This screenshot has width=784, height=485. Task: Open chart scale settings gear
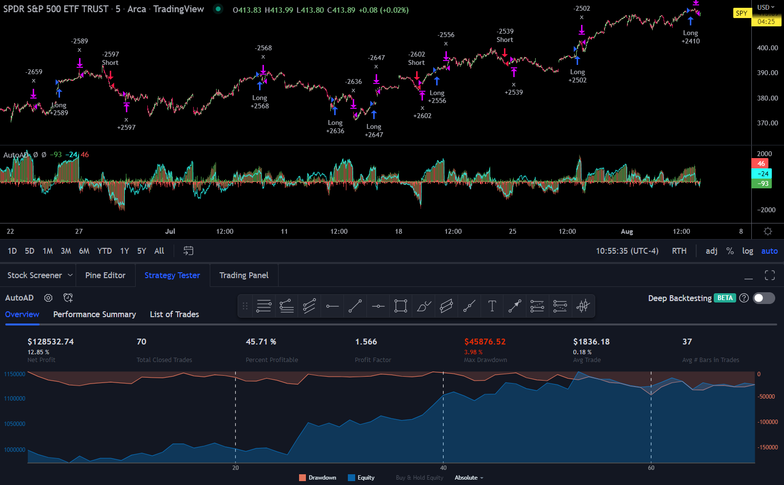(767, 231)
